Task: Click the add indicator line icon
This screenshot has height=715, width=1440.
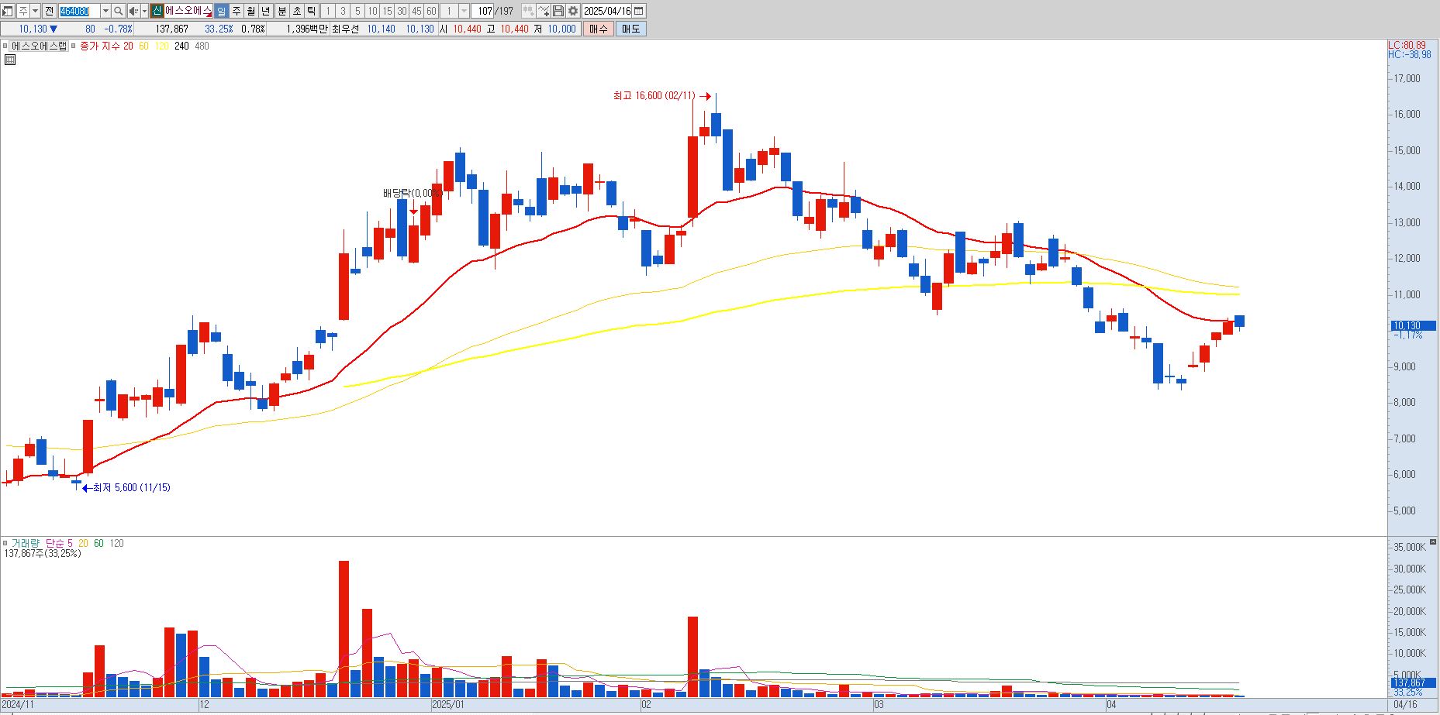Action: coord(544,11)
